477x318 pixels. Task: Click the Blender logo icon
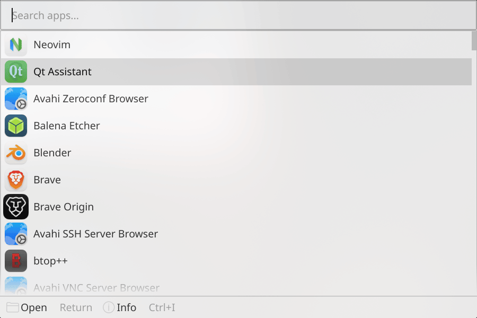click(x=16, y=153)
